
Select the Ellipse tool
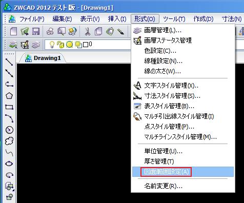9,164
